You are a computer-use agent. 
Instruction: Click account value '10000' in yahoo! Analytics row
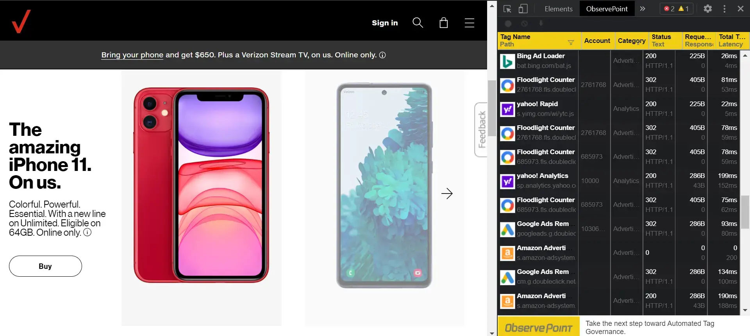[590, 181]
